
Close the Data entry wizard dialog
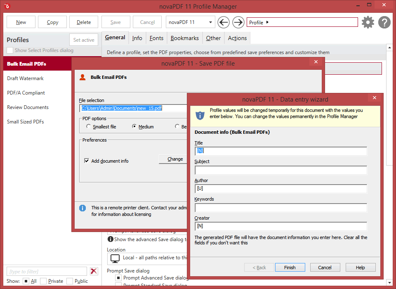(x=374, y=97)
